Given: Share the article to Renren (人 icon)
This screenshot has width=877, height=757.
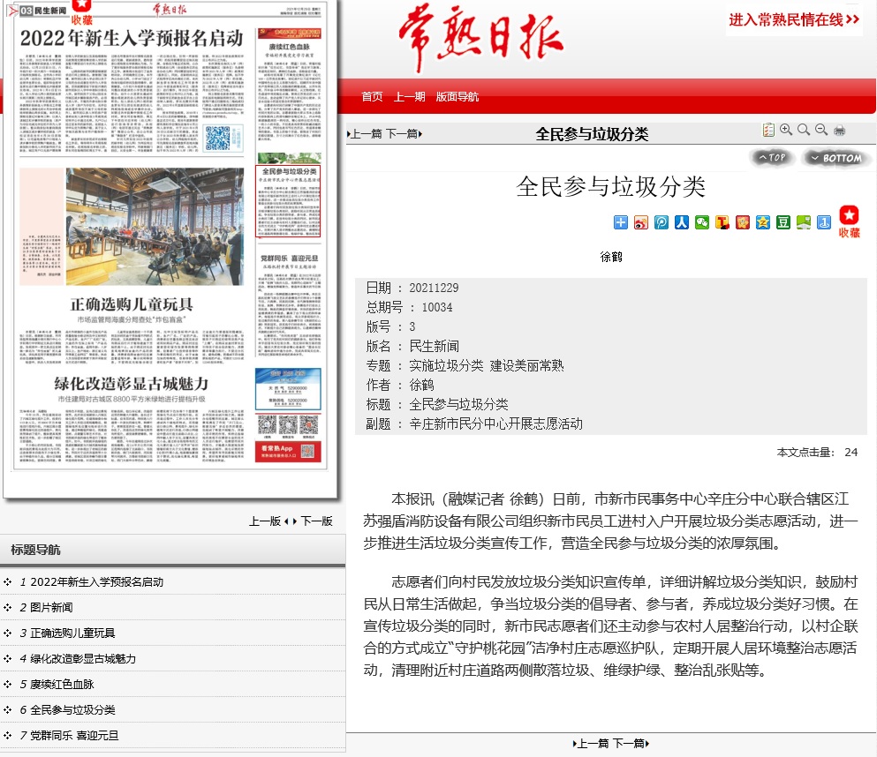Looking at the screenshot, I should pyautogui.click(x=681, y=222).
